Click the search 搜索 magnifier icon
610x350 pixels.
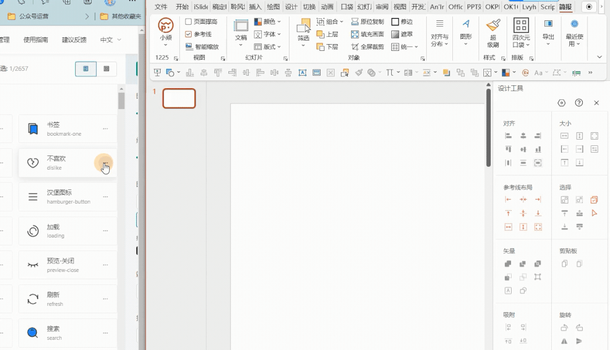pyautogui.click(x=33, y=332)
